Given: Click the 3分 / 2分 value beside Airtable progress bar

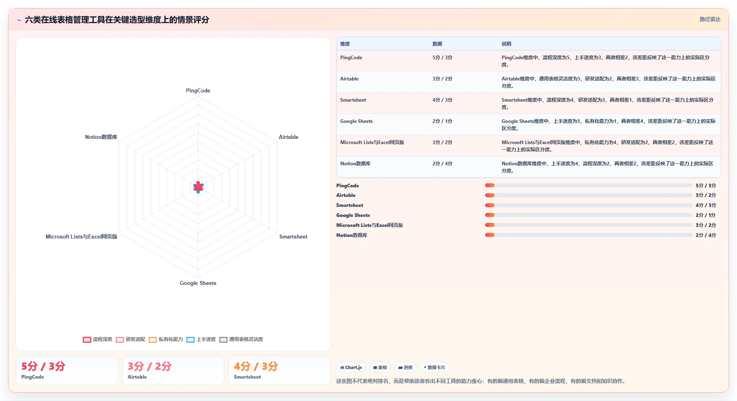Looking at the screenshot, I should (706, 195).
